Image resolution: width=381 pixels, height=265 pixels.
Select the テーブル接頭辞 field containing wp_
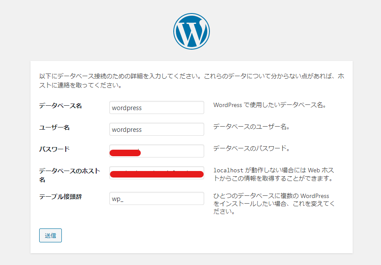click(x=157, y=198)
